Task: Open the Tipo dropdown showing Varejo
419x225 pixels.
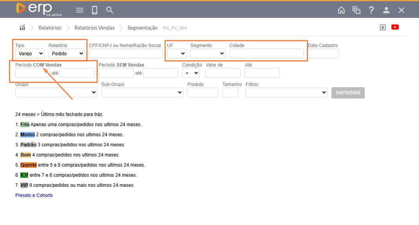Action: (x=30, y=53)
